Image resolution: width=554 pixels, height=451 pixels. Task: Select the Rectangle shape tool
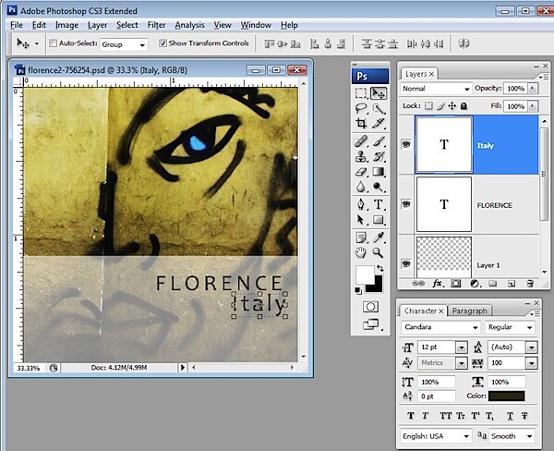click(378, 220)
